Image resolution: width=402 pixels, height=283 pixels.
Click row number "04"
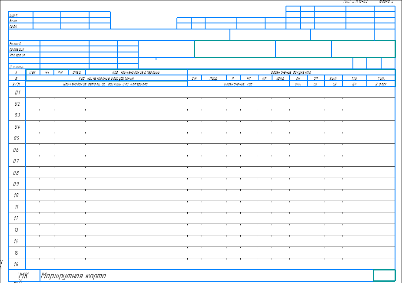coord(17,127)
